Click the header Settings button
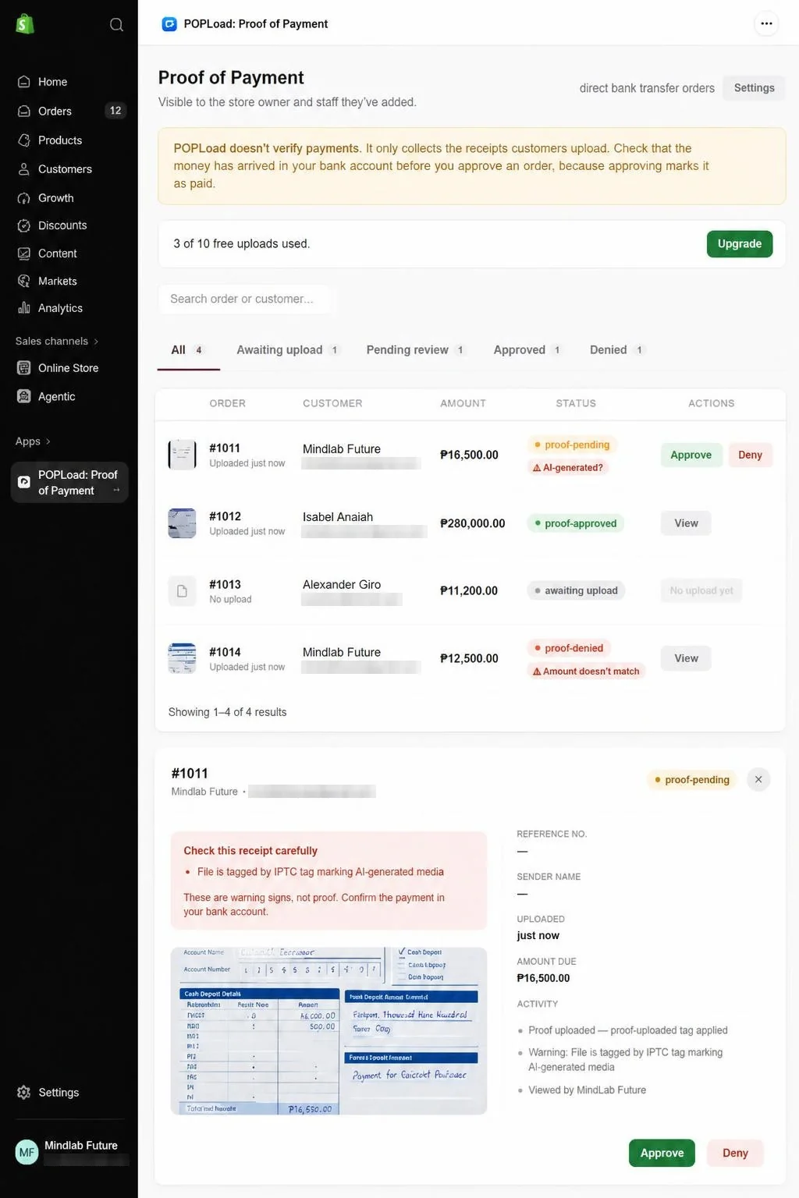The image size is (799, 1198). tap(754, 88)
